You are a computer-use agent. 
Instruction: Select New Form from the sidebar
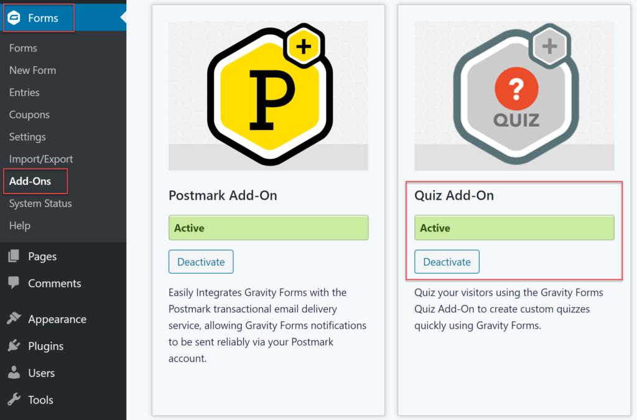(32, 70)
